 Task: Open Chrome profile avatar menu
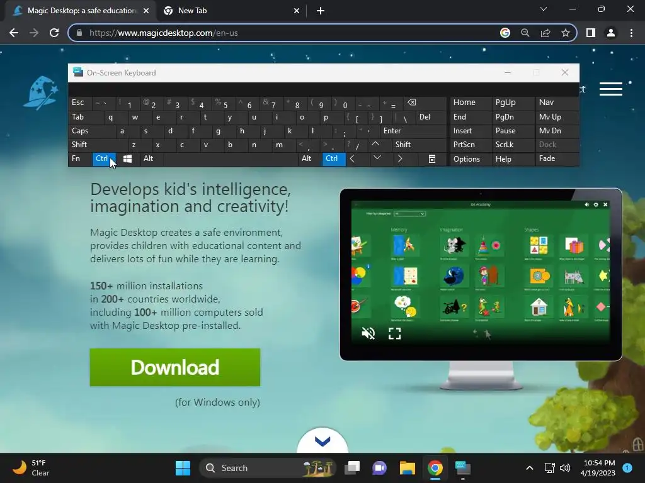point(611,33)
